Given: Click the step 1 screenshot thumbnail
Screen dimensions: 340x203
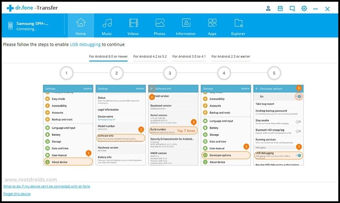Looking at the screenshot, I should tap(68, 125).
